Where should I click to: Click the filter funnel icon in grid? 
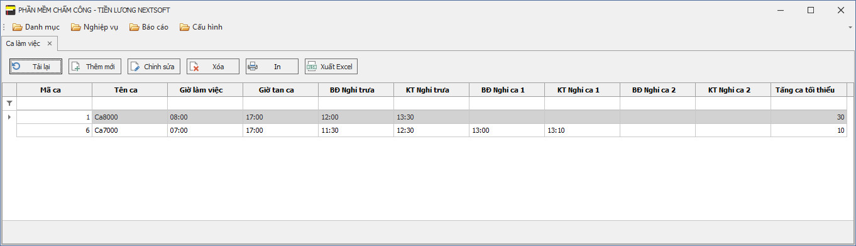pos(9,103)
